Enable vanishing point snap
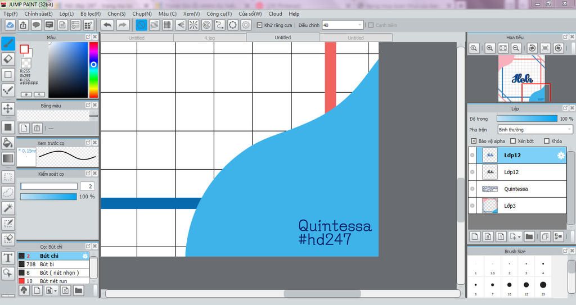 point(181,25)
